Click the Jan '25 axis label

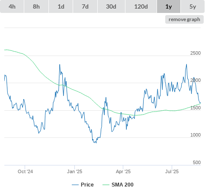(74, 171)
